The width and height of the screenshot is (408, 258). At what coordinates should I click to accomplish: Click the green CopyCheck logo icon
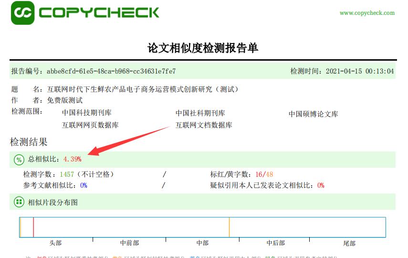click(x=22, y=13)
